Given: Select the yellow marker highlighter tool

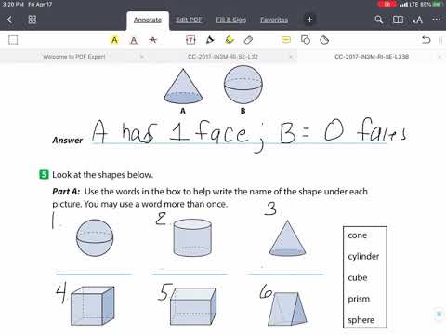Looking at the screenshot, I should 230,40.
